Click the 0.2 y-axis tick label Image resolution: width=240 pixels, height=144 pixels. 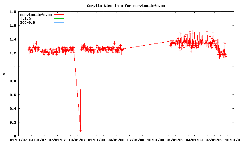click(x=13, y=122)
